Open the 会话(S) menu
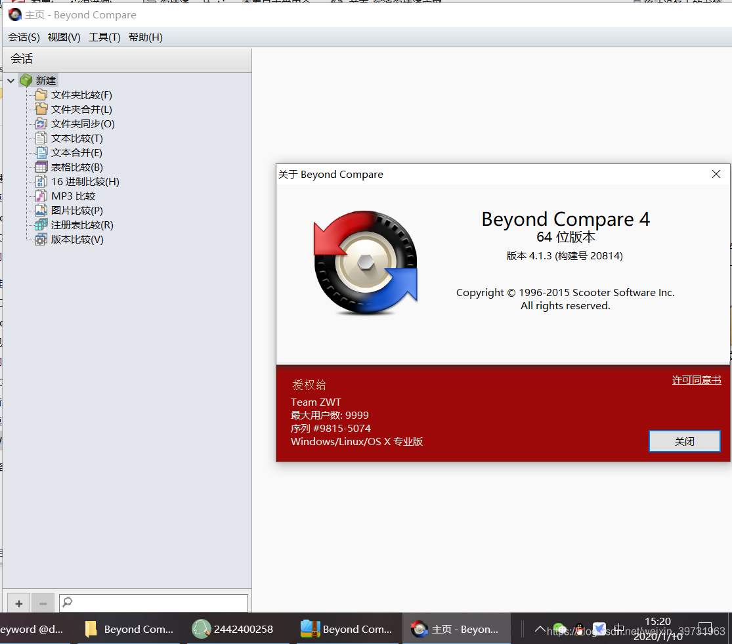Image resolution: width=732 pixels, height=644 pixels. point(24,37)
